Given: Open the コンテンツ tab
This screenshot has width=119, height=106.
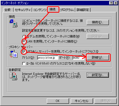Looking at the screenshot, I should click(x=40, y=10).
